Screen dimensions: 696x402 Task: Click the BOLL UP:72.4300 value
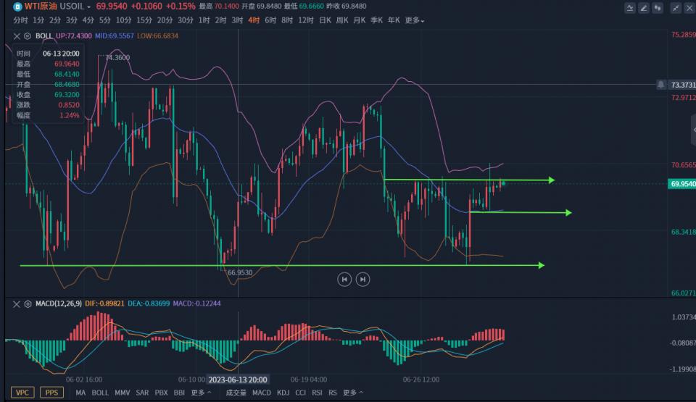click(74, 36)
